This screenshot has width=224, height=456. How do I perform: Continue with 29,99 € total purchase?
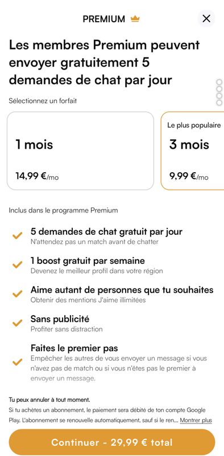click(x=112, y=442)
